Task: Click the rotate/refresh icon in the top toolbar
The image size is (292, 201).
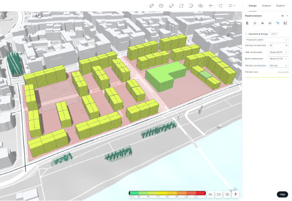Action: 221,5
